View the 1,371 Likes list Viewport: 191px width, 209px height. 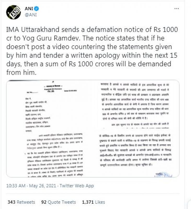pyautogui.click(x=94, y=202)
